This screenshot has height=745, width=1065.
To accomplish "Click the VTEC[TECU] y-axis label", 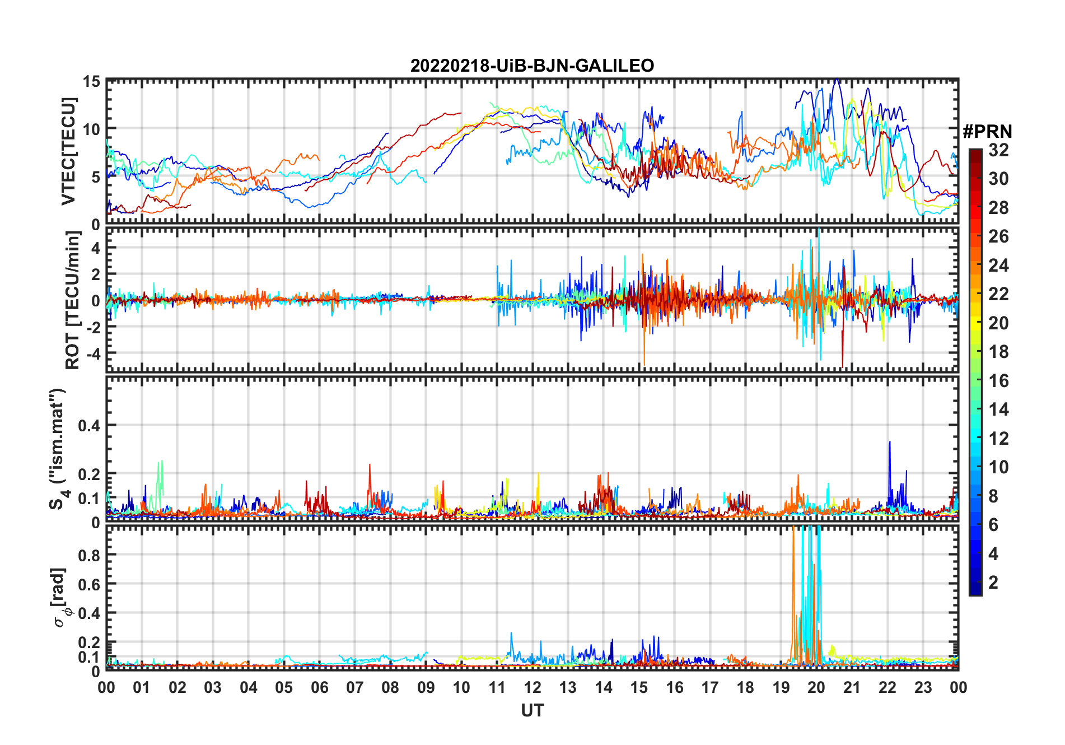I will point(68,151).
